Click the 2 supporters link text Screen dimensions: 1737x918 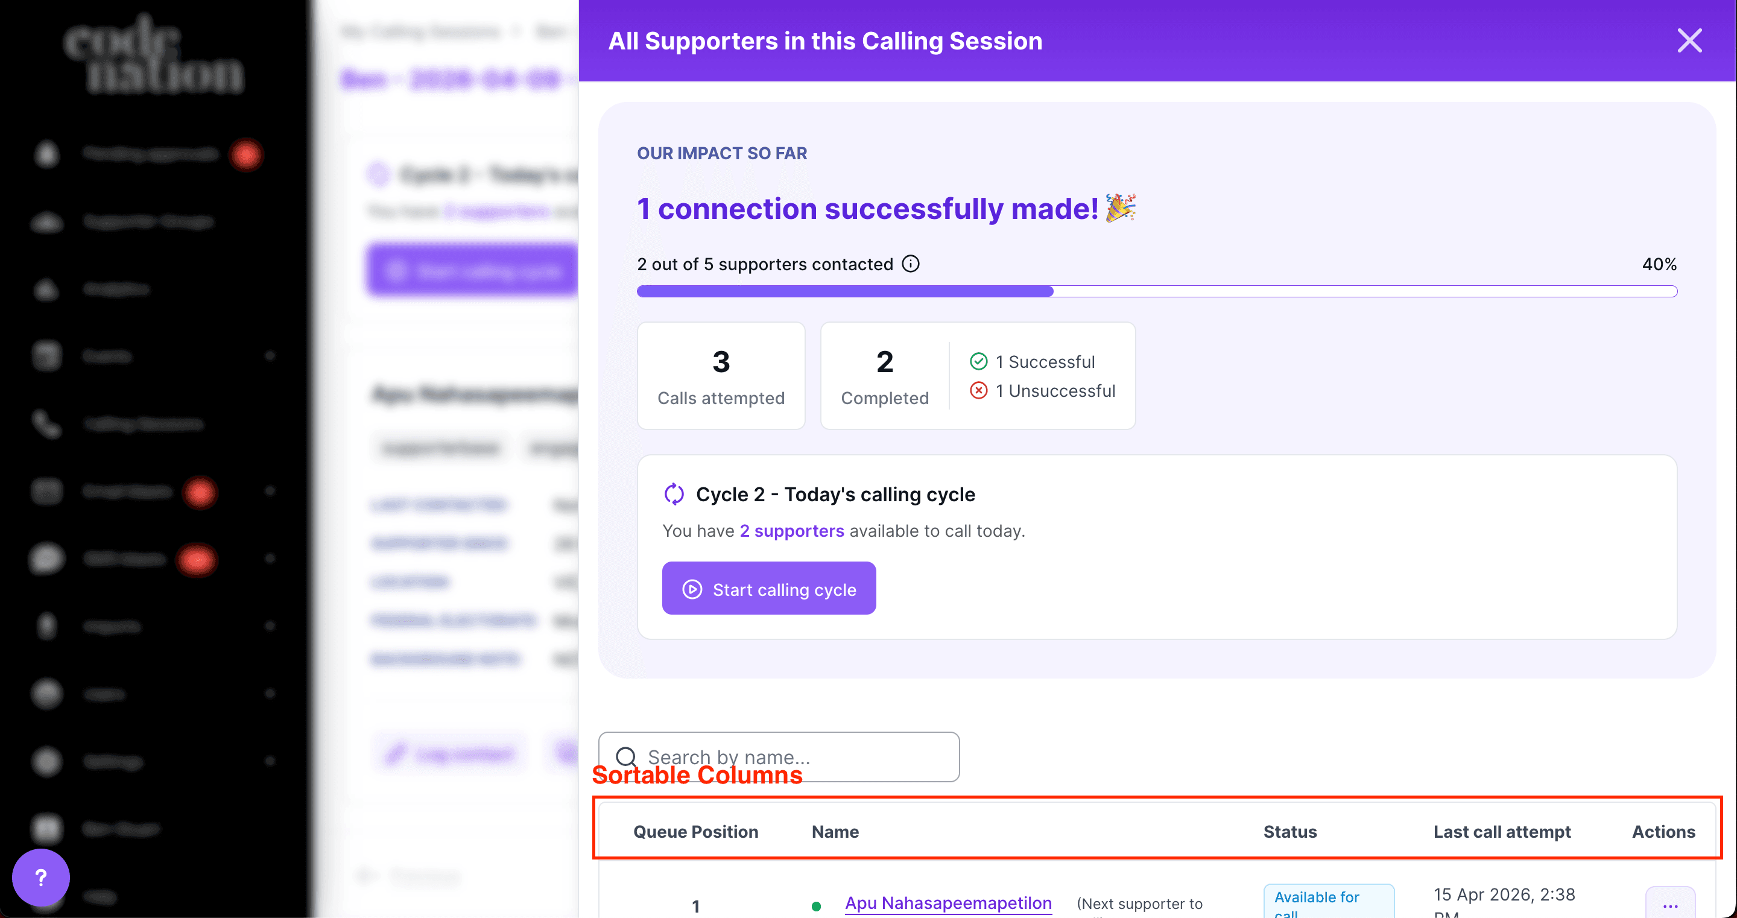click(792, 531)
